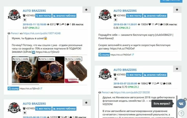Screen dimensions: 187x118
Task: Star the 2018-03-11 post card corner
Action: click(87, 10)
